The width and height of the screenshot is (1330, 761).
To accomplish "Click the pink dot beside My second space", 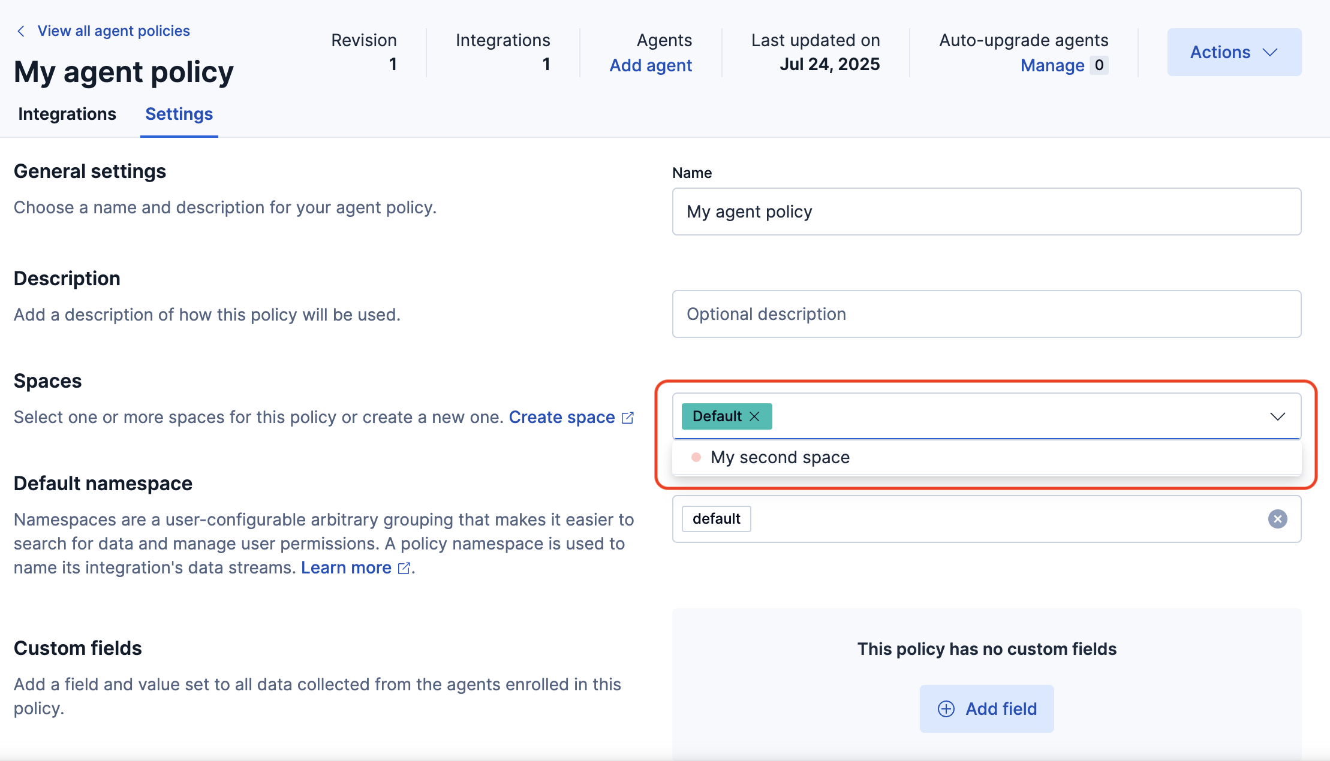I will point(696,456).
